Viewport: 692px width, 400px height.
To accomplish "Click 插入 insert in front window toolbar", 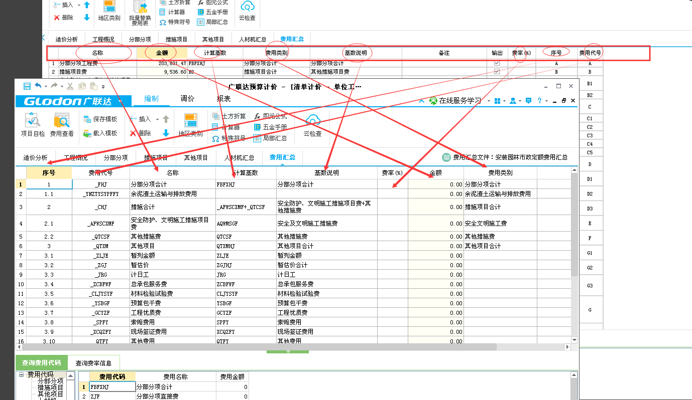I will pyautogui.click(x=140, y=119).
